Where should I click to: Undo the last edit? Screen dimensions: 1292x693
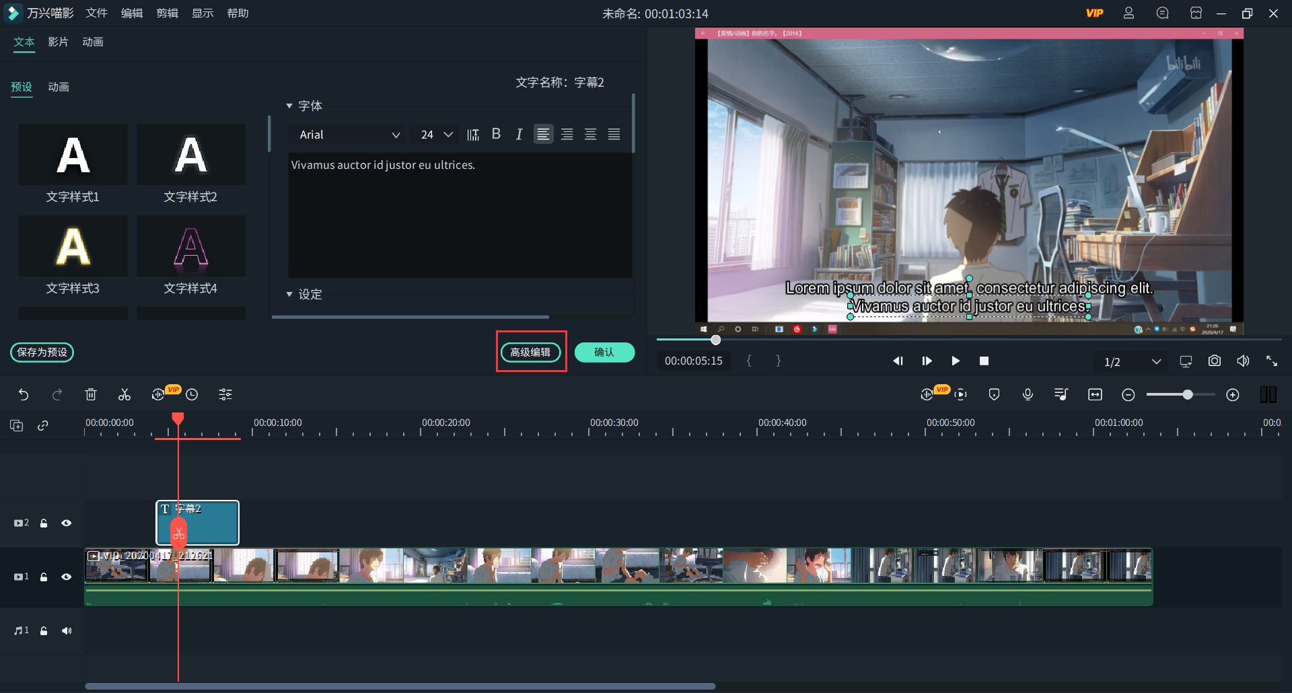24,395
